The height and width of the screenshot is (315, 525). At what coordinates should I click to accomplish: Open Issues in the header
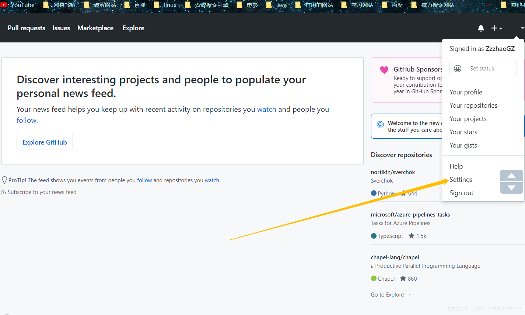(61, 28)
